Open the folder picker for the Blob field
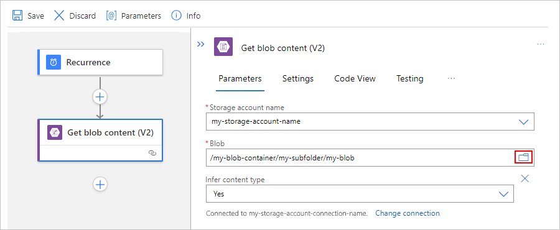The width and height of the screenshot is (560, 230). (523, 157)
